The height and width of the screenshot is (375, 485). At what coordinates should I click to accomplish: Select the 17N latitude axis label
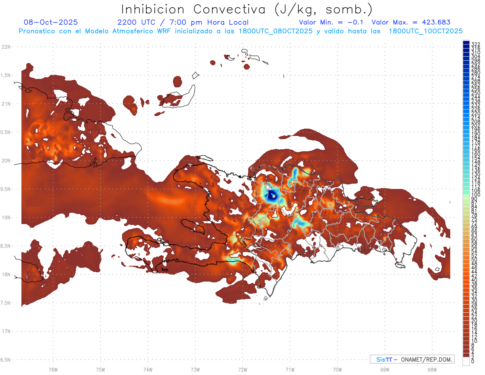[6, 331]
